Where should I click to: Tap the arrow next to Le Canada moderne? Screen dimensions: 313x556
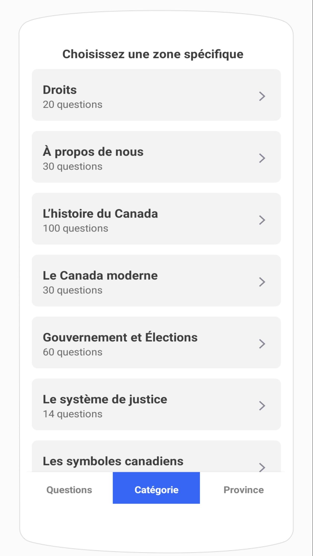coord(262,282)
